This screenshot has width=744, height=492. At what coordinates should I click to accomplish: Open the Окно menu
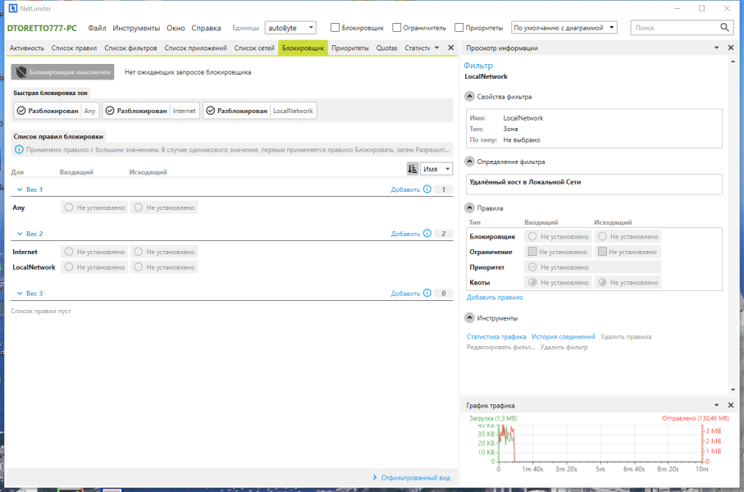pos(176,28)
